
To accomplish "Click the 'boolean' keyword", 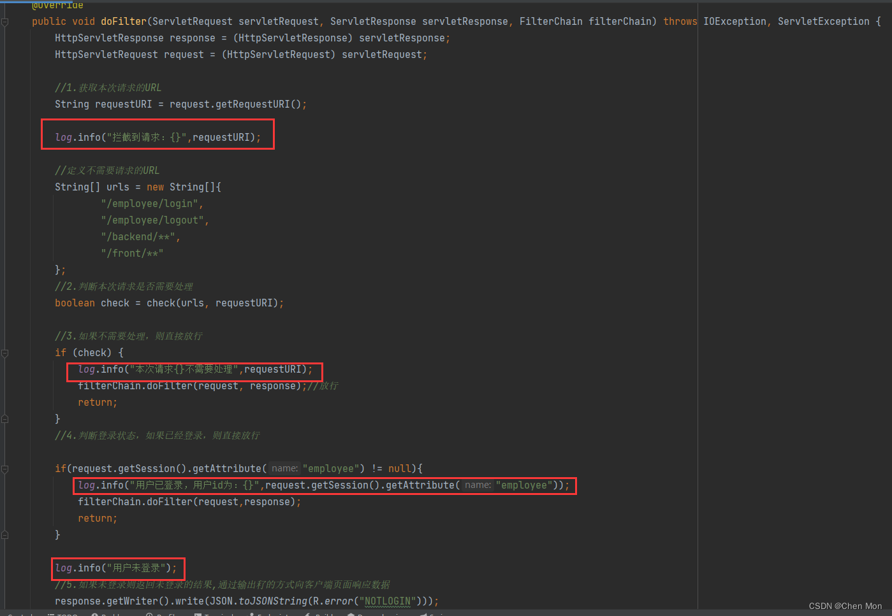I will [x=75, y=303].
